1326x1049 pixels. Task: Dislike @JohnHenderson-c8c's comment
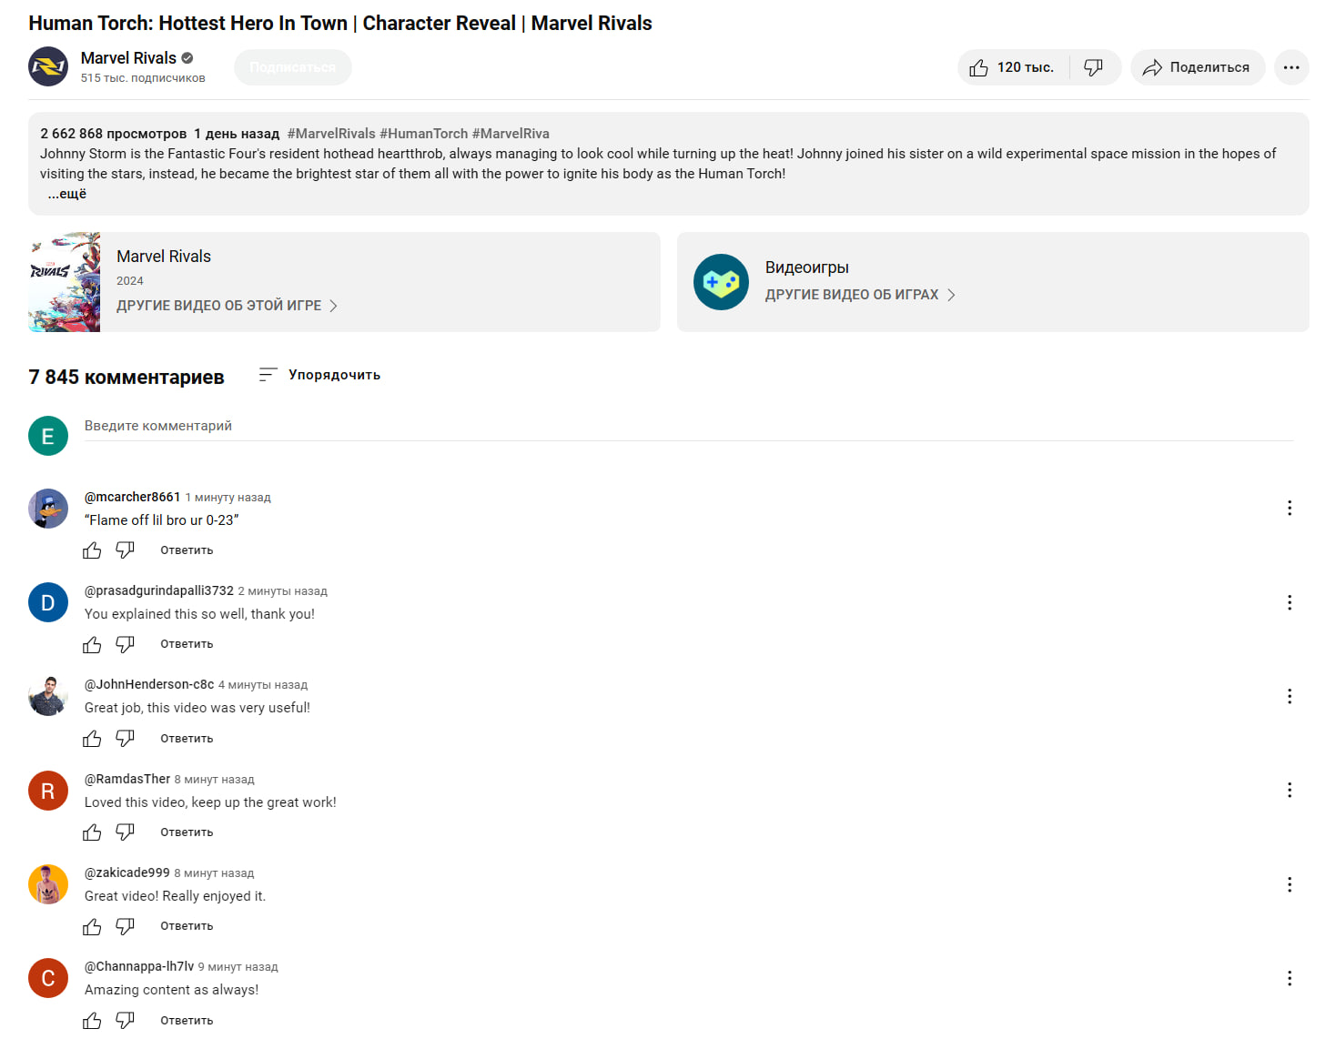coord(126,739)
